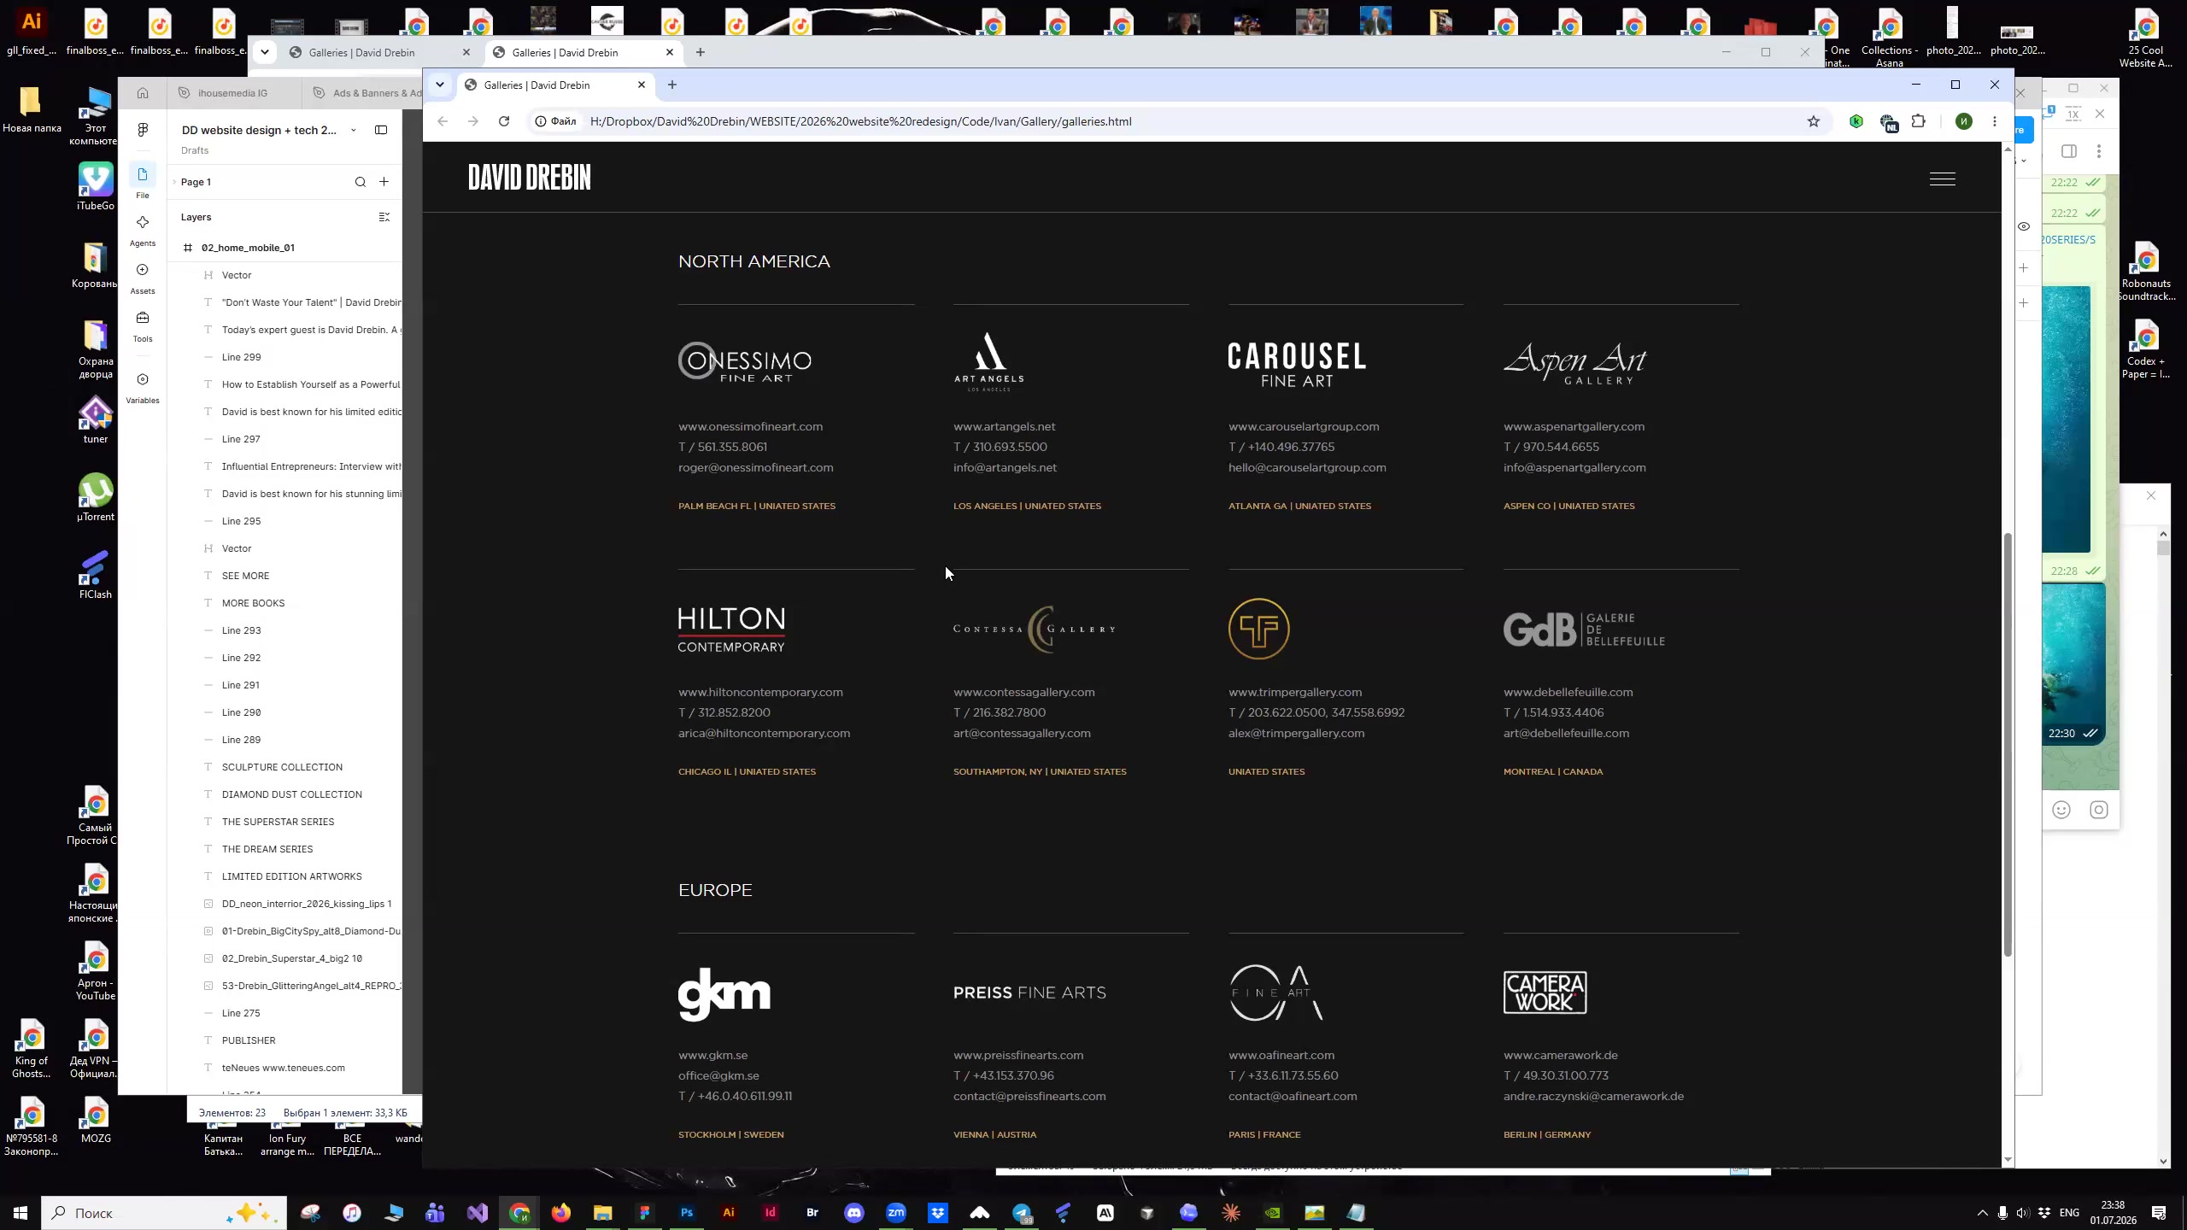
Task: Open Photoshop from the taskbar
Action: click(x=687, y=1212)
